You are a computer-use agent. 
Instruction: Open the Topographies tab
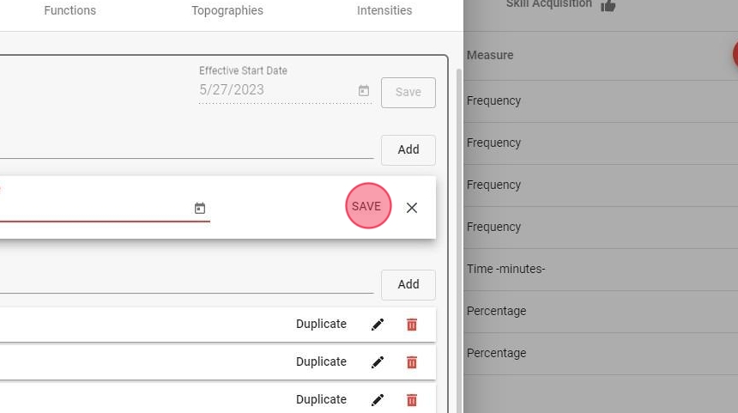[227, 11]
